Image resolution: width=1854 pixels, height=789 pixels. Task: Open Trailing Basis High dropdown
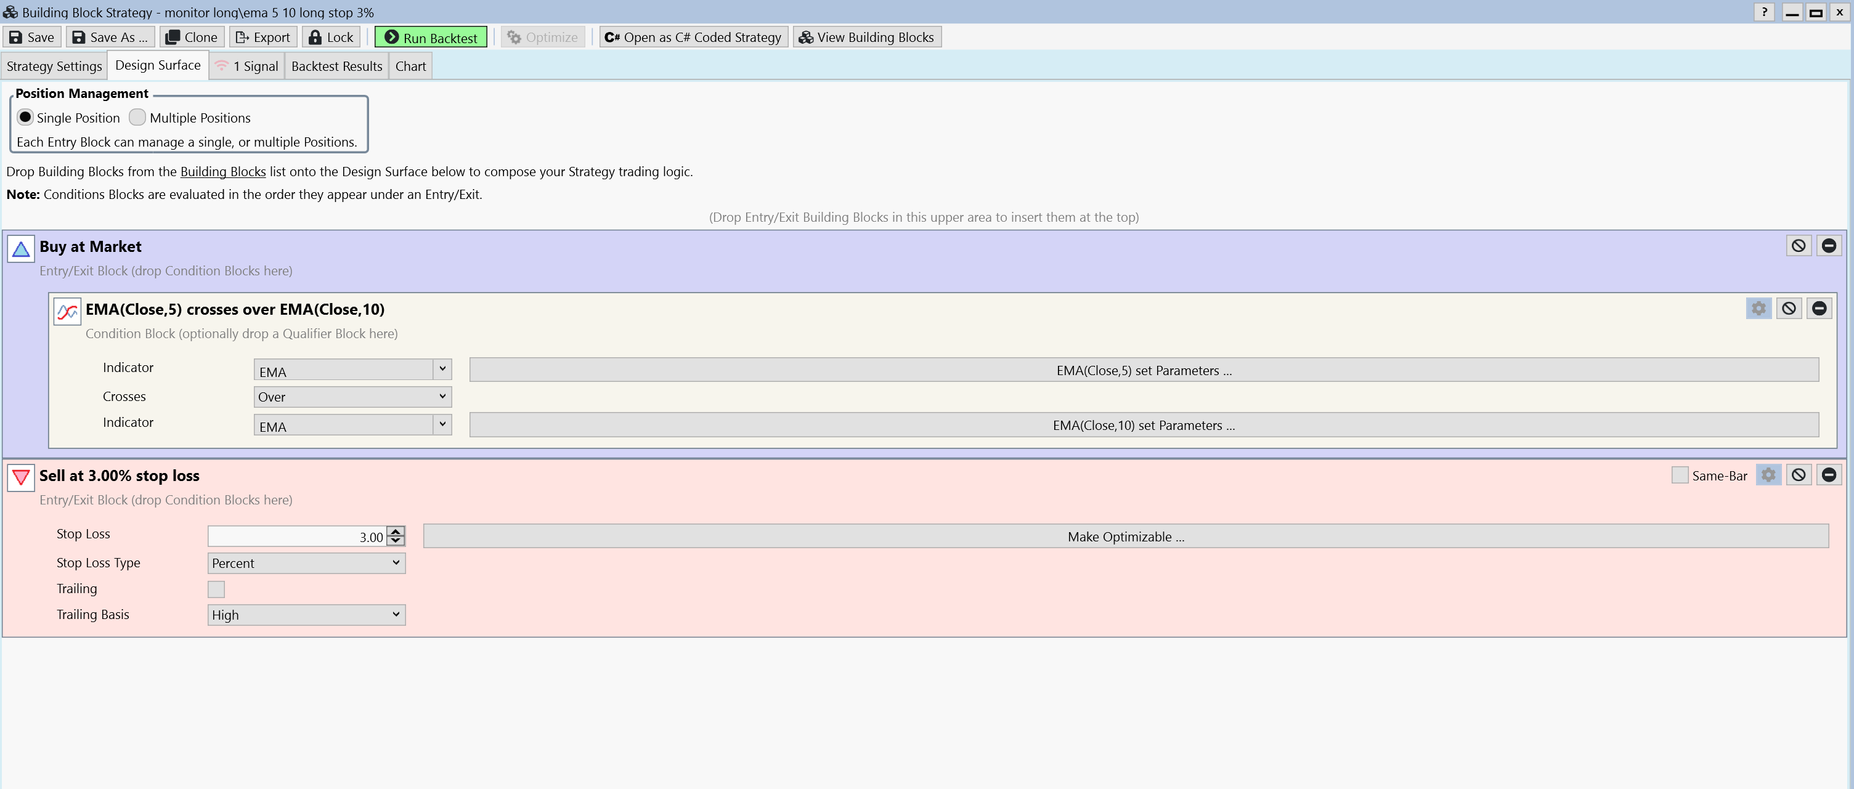pyautogui.click(x=307, y=615)
